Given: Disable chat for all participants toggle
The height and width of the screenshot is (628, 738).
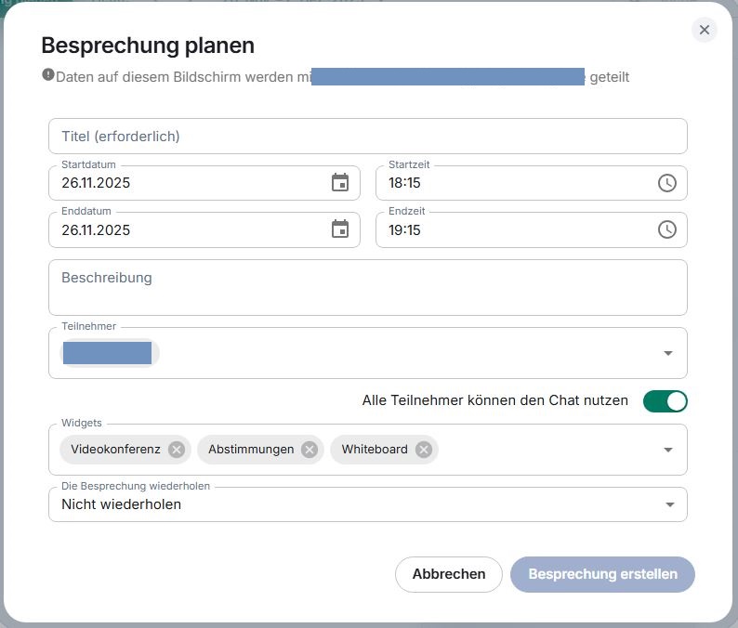Looking at the screenshot, I should [666, 401].
